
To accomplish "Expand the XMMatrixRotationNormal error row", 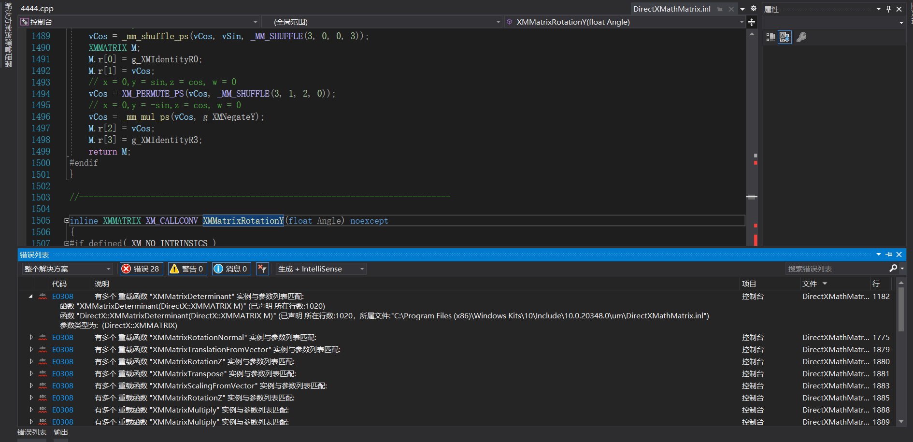I will click(31, 337).
